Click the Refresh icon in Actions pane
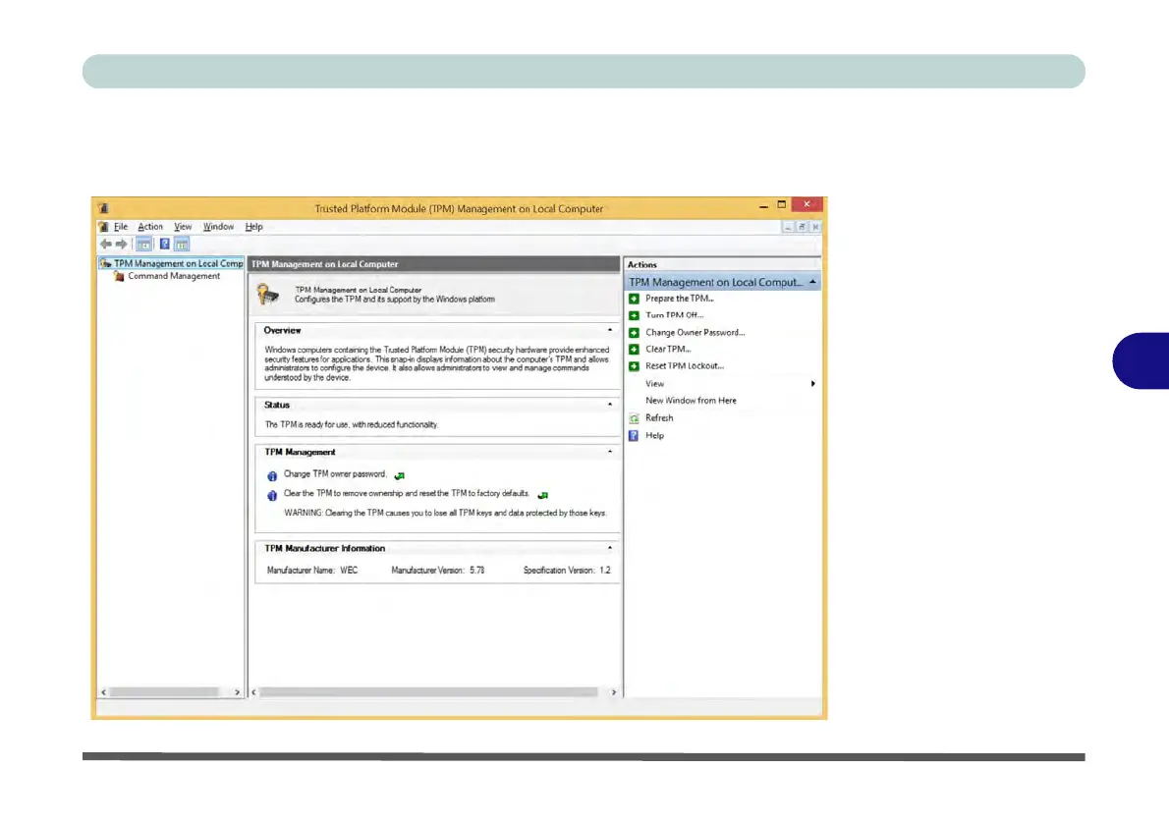This screenshot has width=1169, height=823. click(635, 418)
